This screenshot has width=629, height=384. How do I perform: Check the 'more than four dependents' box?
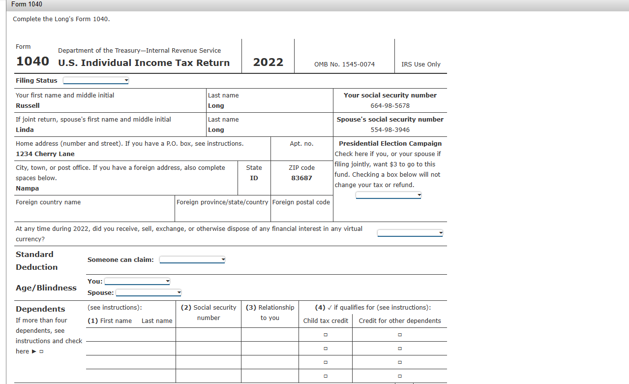click(41, 352)
